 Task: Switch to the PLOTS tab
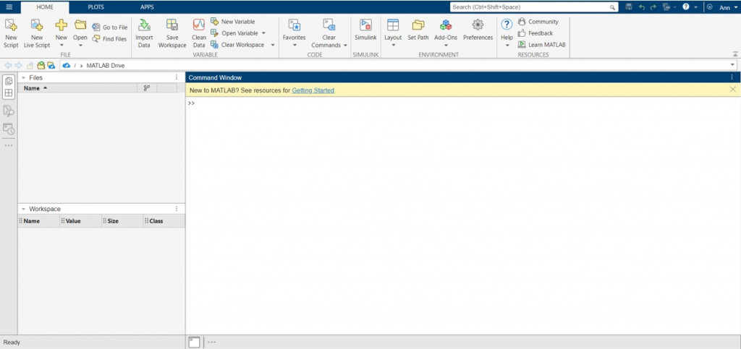[x=96, y=7]
